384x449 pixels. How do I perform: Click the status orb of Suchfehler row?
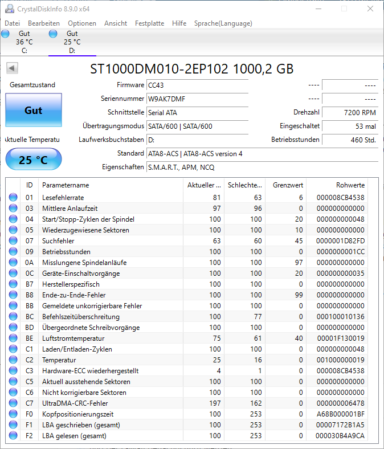point(13,240)
